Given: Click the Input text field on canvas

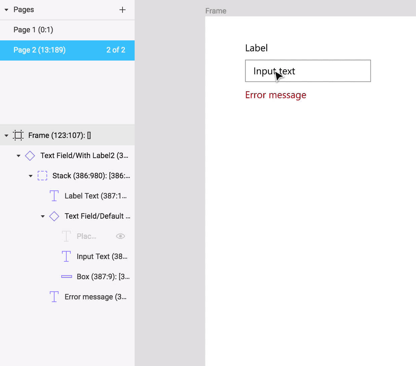Looking at the screenshot, I should [x=308, y=71].
